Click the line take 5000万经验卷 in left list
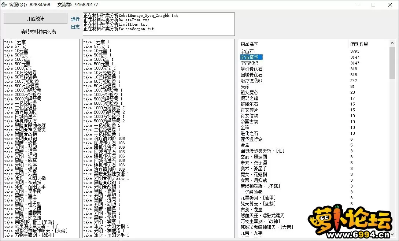399x241 pixels. [x=23, y=99]
